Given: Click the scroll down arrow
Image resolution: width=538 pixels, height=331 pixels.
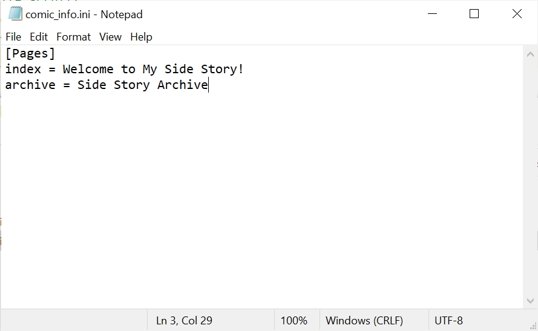Looking at the screenshot, I should tap(530, 301).
